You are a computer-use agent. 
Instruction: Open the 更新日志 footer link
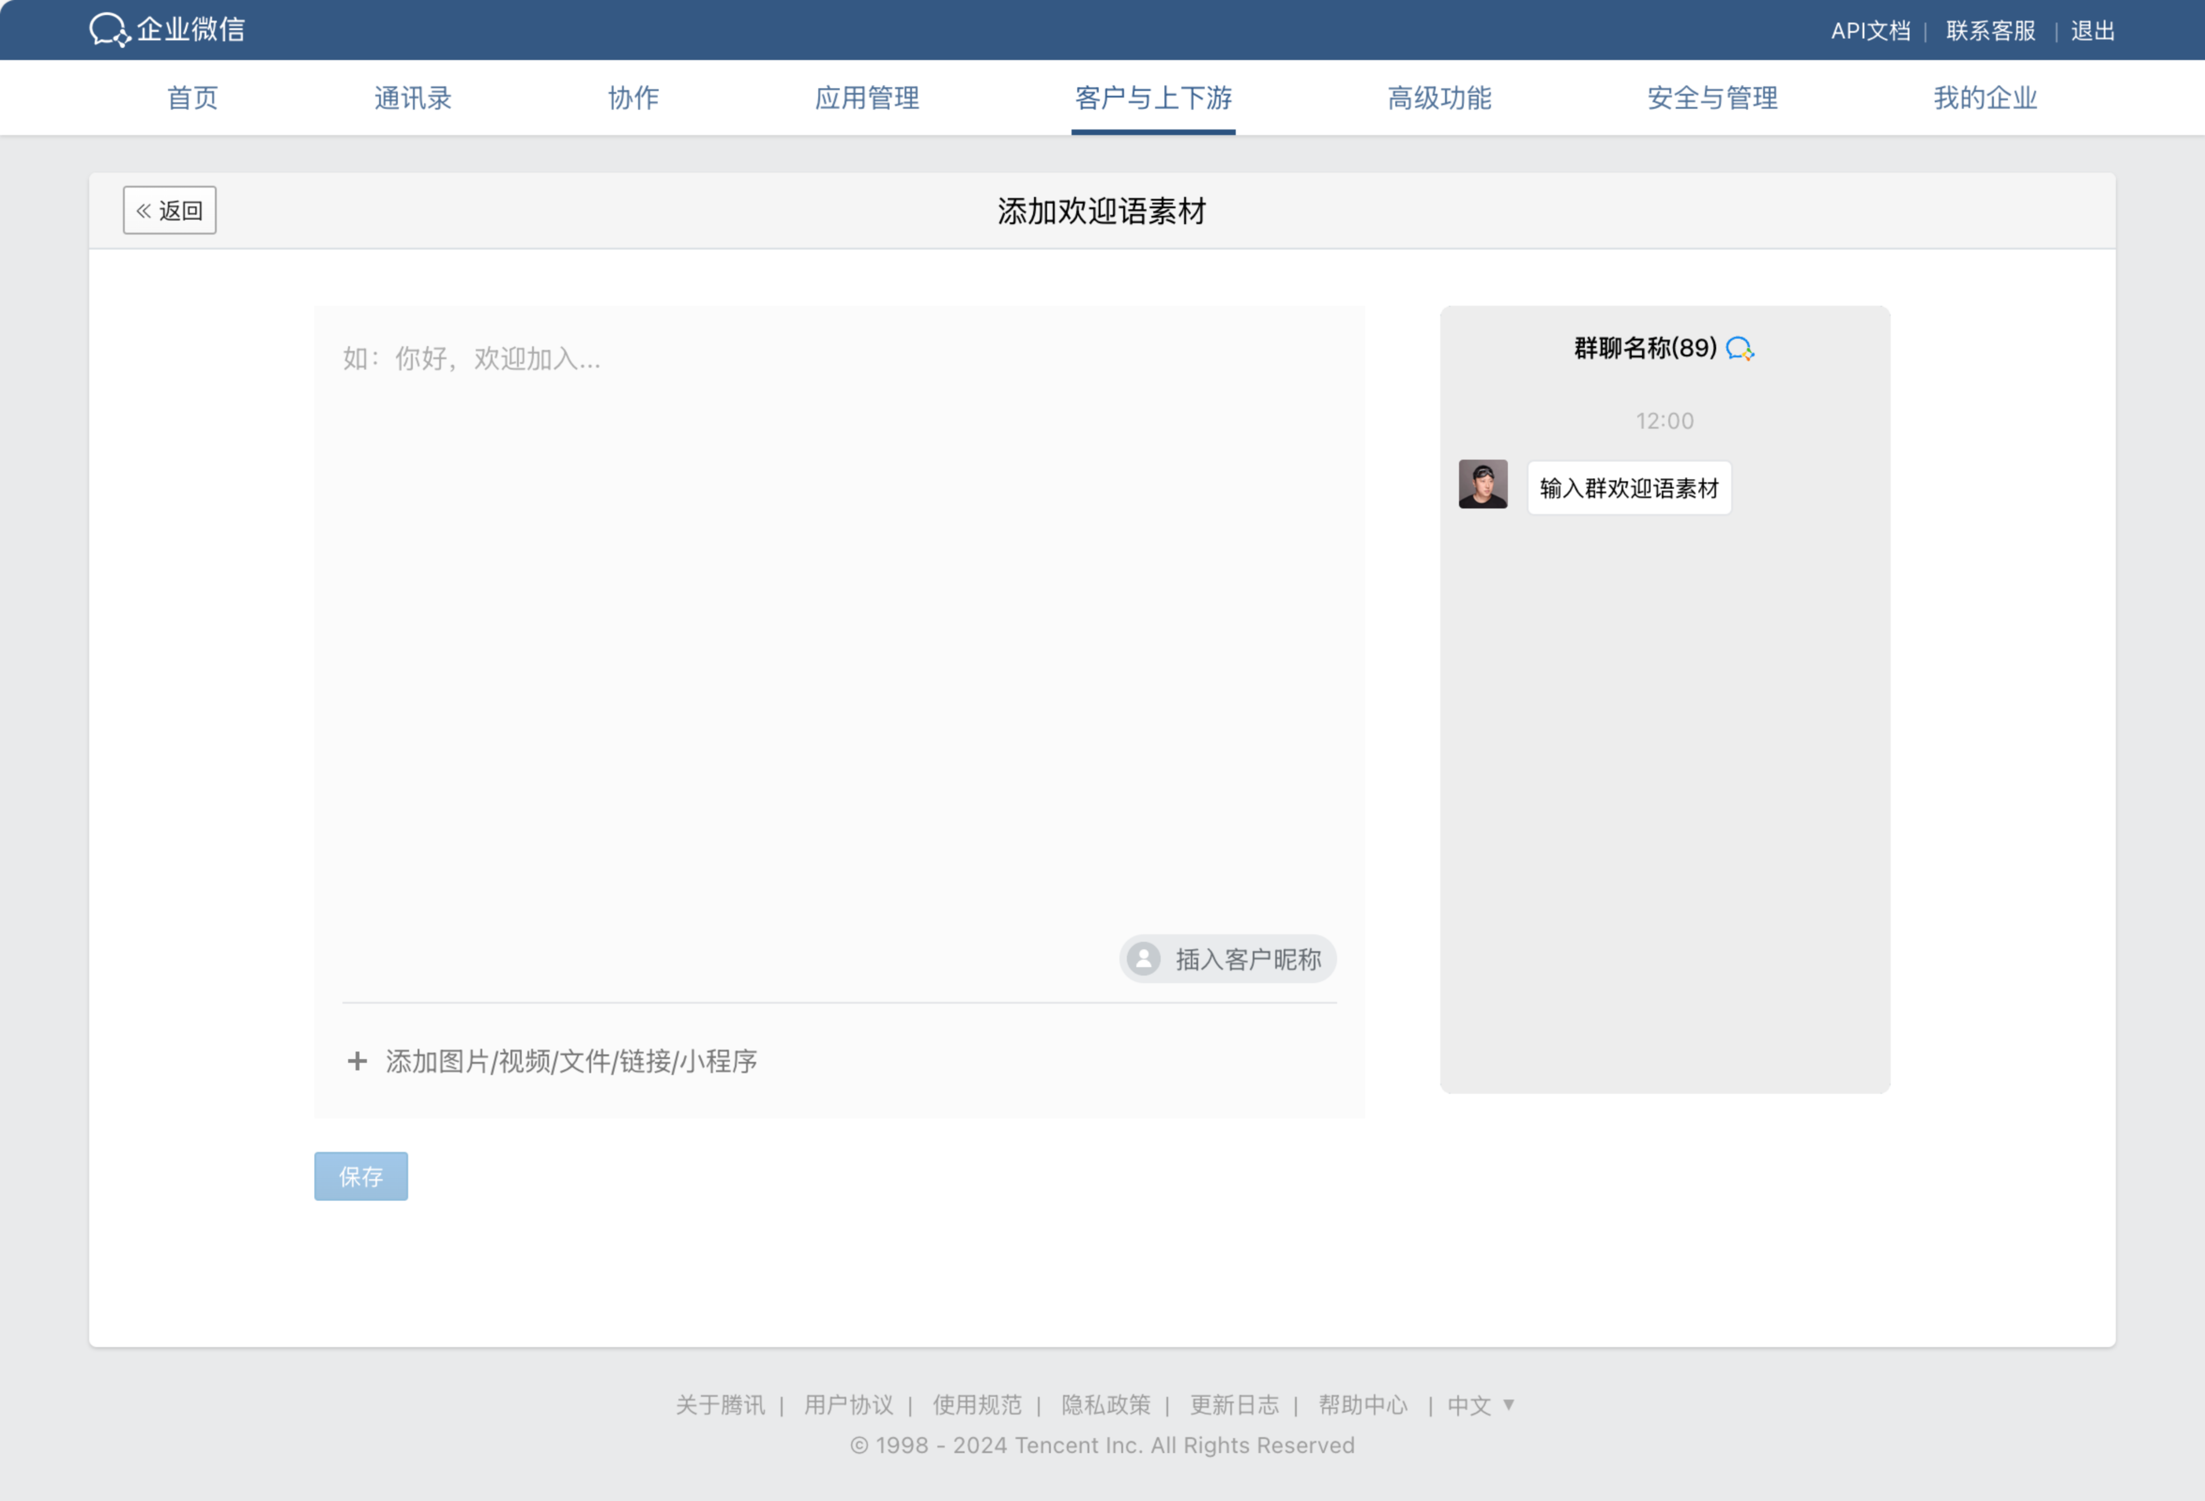[x=1234, y=1404]
